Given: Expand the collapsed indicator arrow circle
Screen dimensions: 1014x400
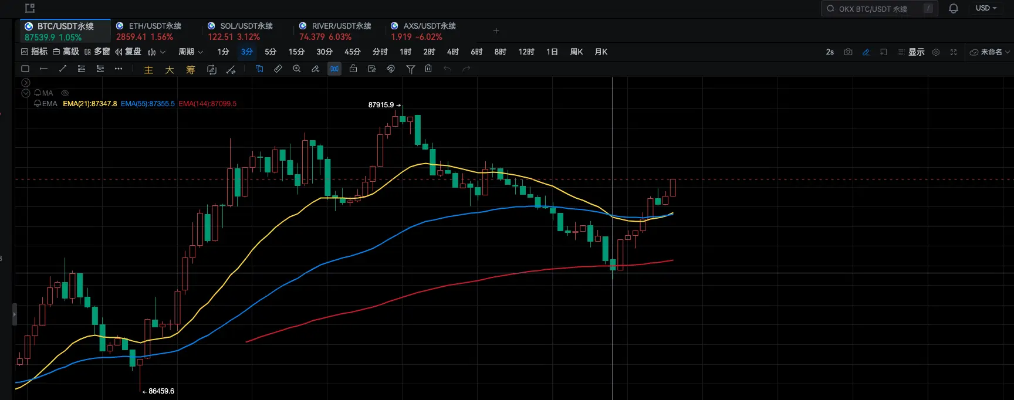Looking at the screenshot, I should tap(26, 83).
